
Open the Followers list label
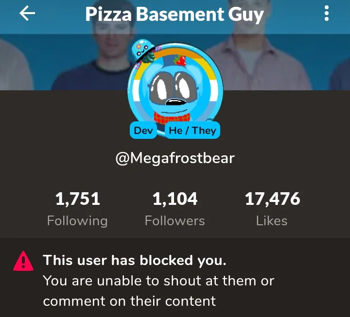pos(175,221)
